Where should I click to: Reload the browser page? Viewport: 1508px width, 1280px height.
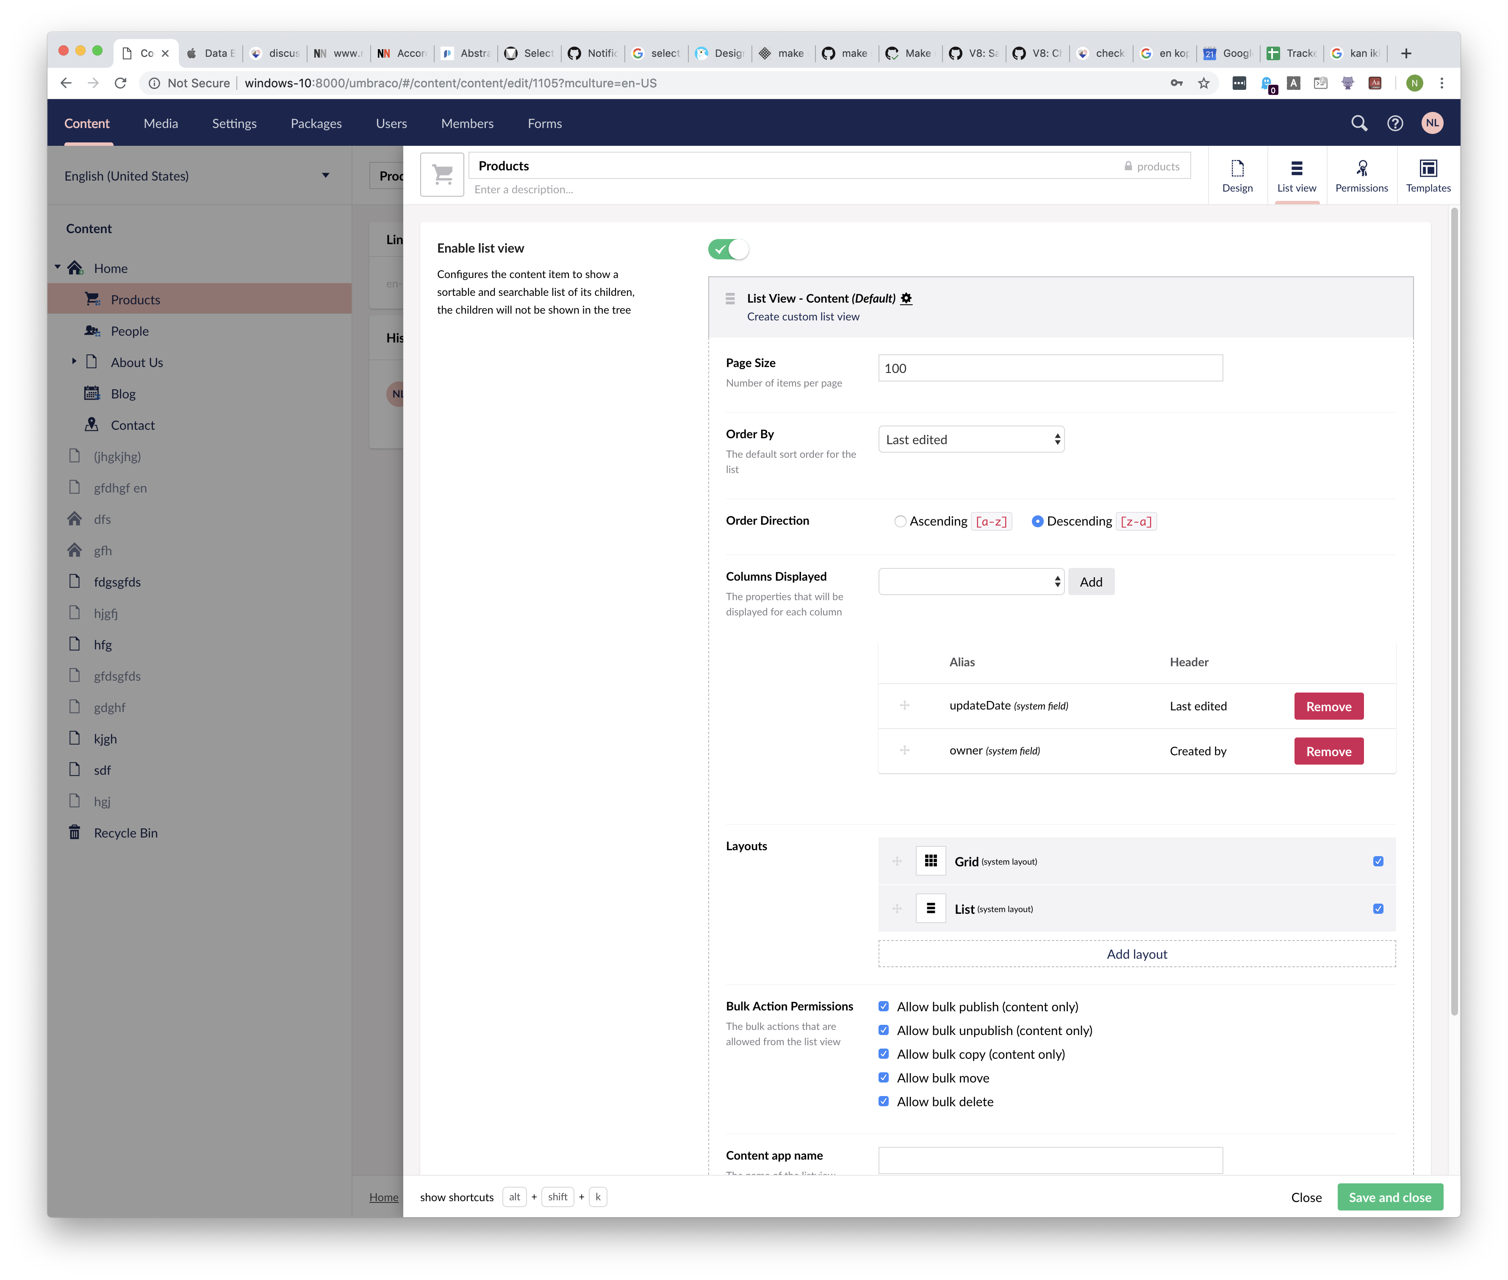120,83
